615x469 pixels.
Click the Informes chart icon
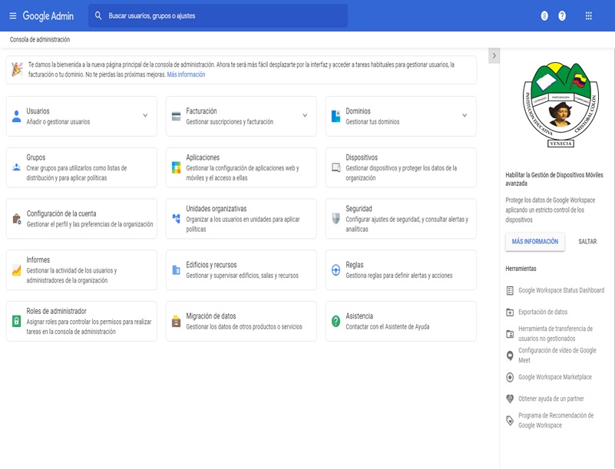click(17, 270)
